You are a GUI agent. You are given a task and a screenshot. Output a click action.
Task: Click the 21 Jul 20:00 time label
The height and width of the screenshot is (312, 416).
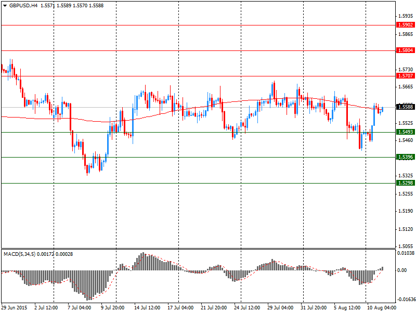(214, 308)
